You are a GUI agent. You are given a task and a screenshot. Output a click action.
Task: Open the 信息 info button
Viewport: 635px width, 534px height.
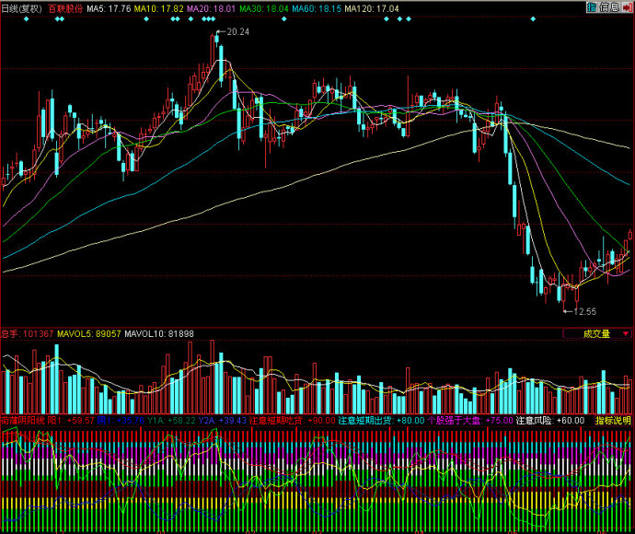pos(608,6)
